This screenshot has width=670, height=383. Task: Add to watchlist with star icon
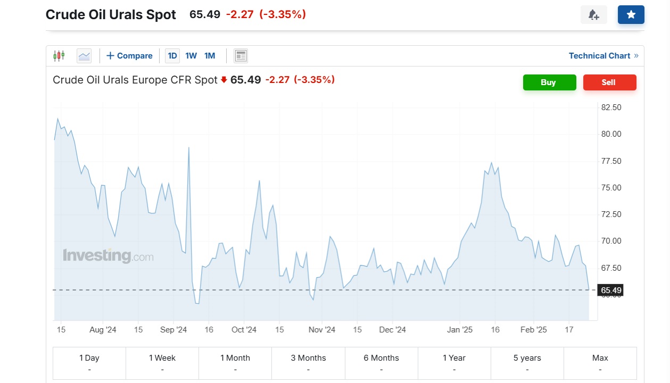(x=631, y=15)
